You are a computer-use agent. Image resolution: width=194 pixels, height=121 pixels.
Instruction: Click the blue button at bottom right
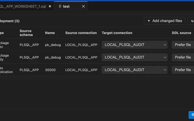(191, 115)
